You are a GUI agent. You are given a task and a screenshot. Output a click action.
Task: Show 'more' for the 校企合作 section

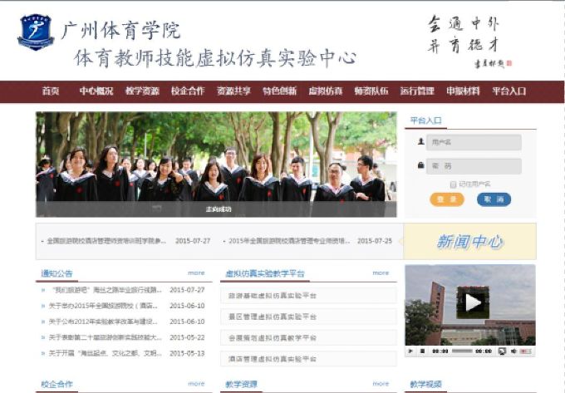point(196,384)
